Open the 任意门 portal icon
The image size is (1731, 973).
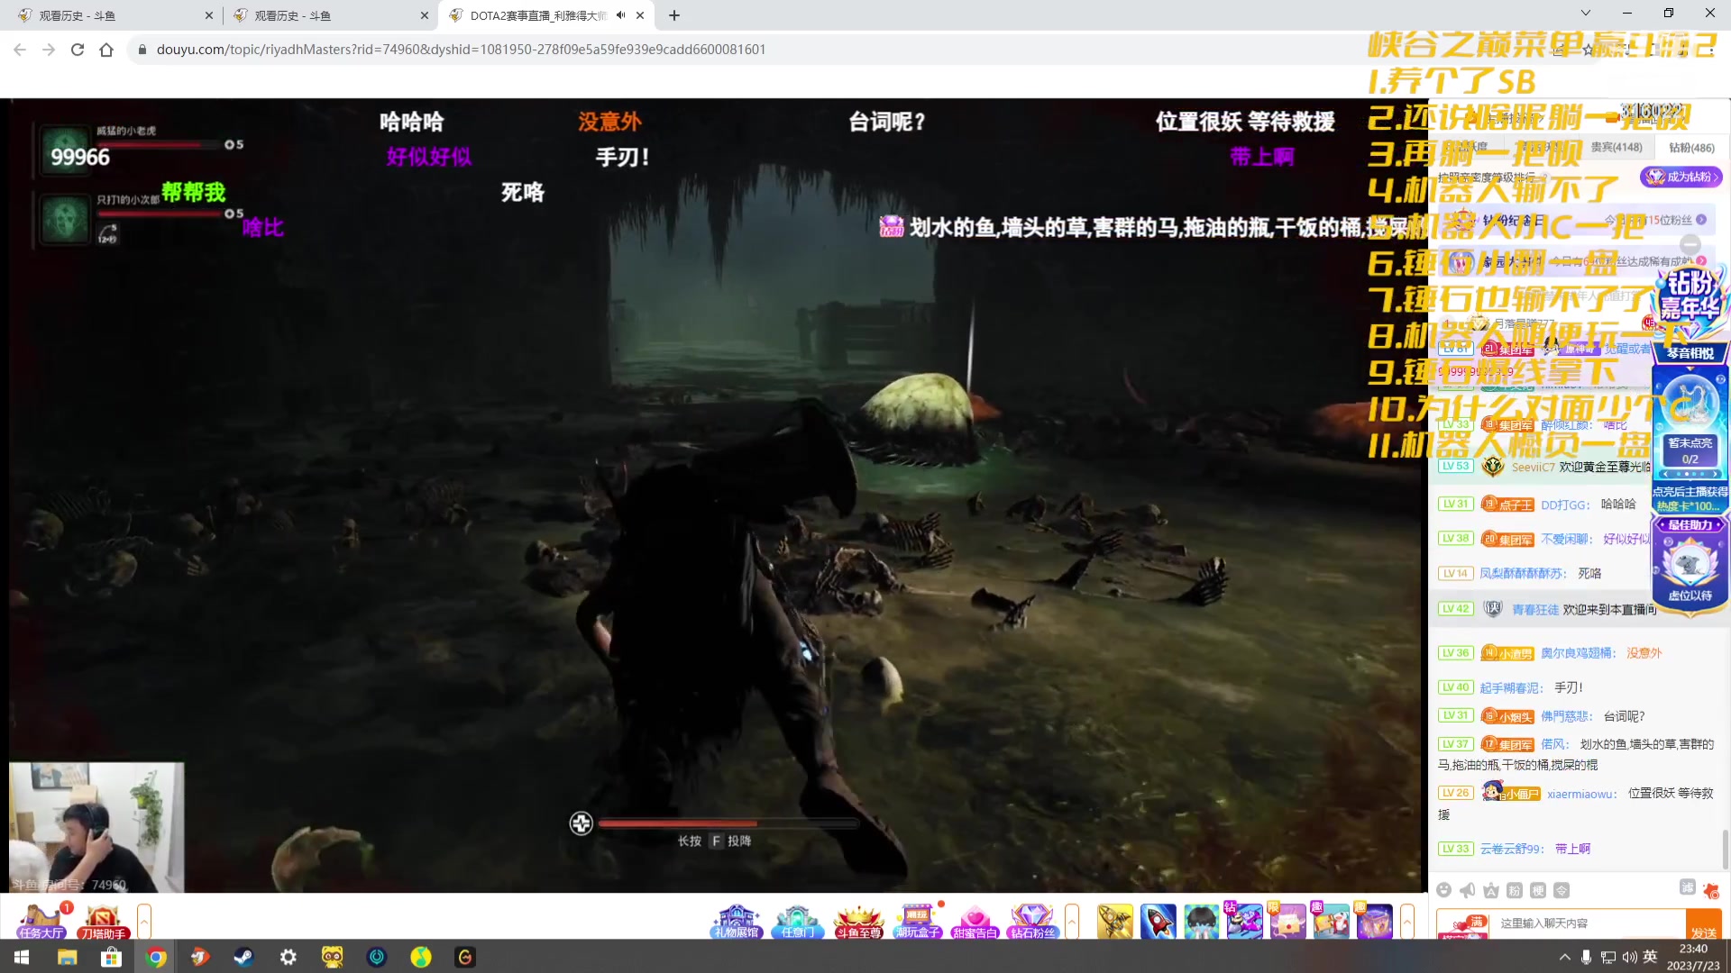pyautogui.click(x=798, y=921)
